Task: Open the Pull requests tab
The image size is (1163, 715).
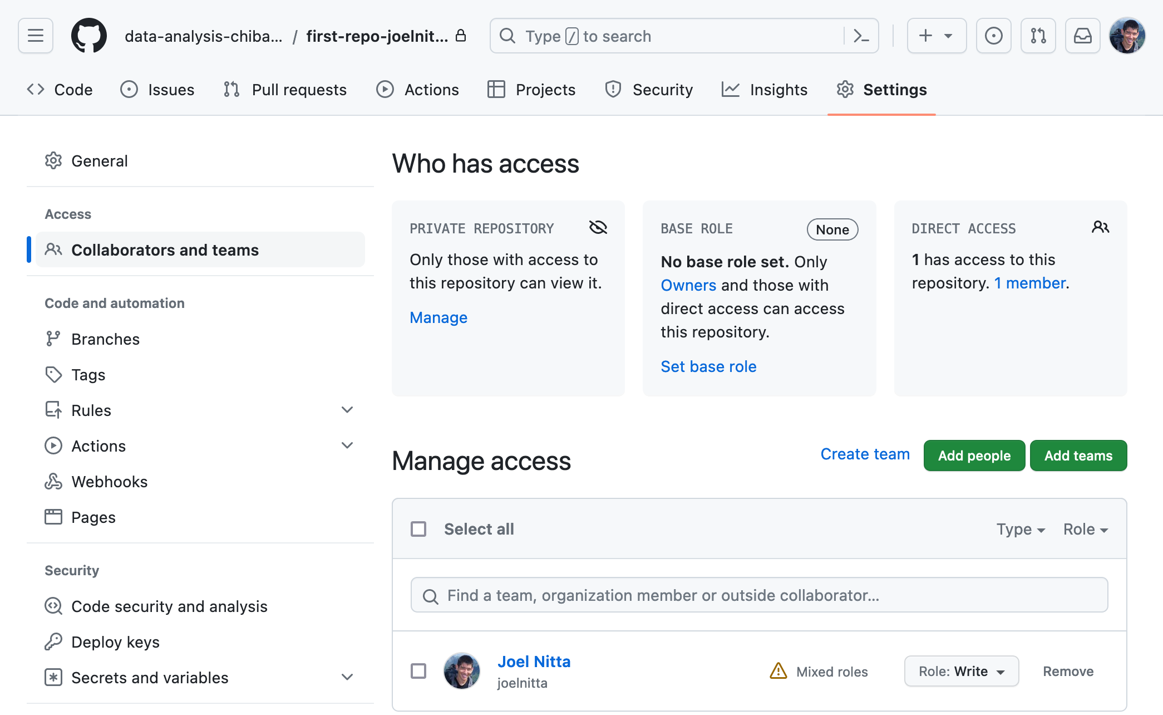Action: pos(285,90)
